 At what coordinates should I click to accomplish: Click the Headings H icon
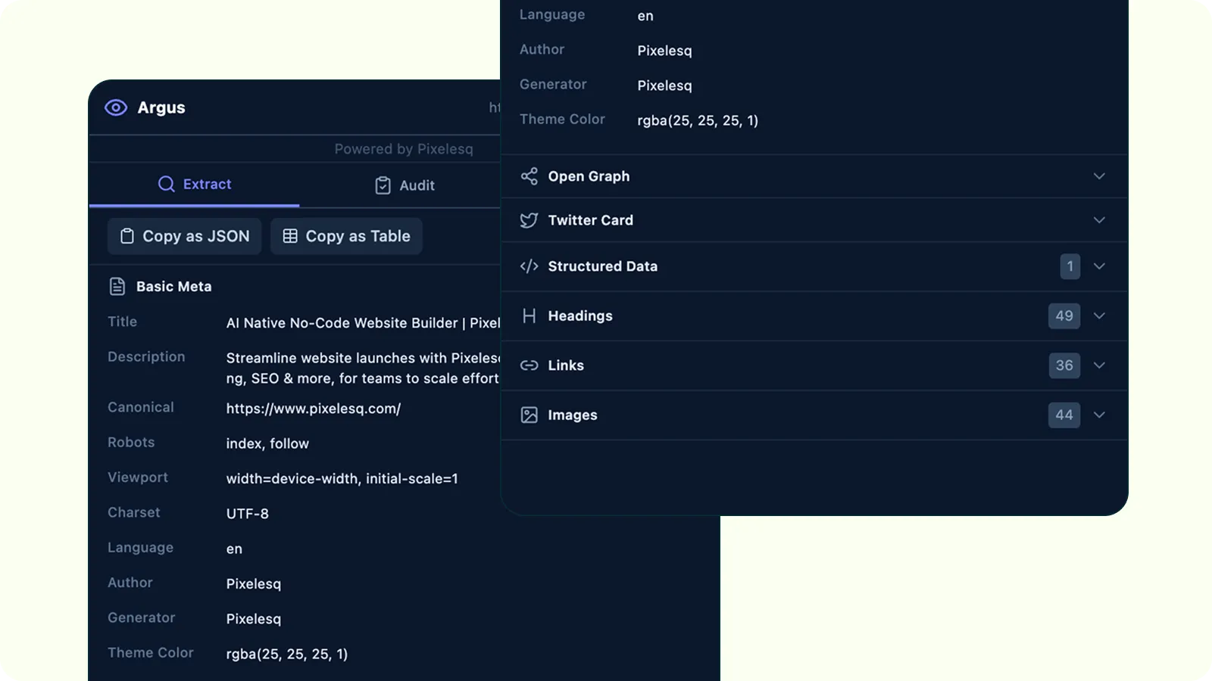[x=529, y=316]
